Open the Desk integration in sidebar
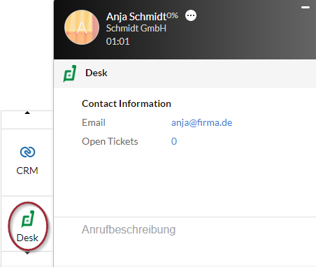The image size is (316, 267). [27, 226]
